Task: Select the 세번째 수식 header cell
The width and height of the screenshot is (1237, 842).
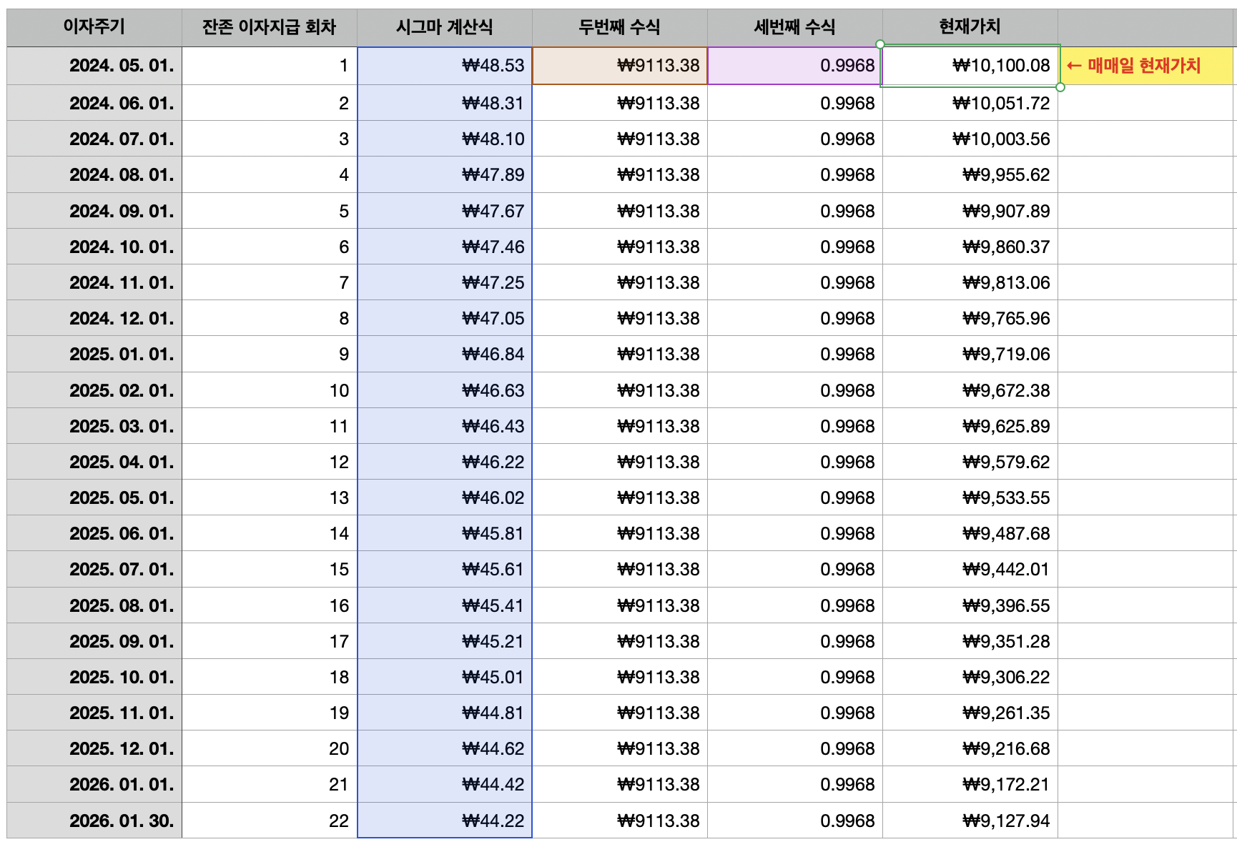Action: point(795,27)
